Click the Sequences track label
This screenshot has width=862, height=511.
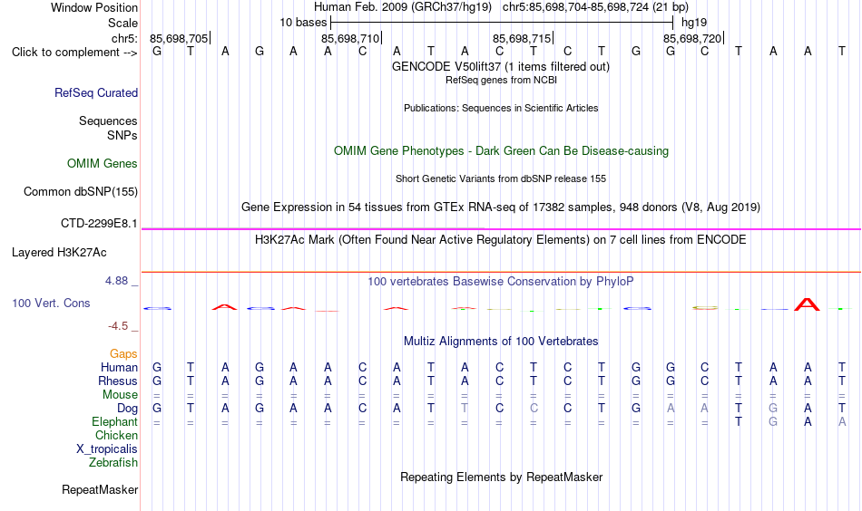(x=108, y=121)
